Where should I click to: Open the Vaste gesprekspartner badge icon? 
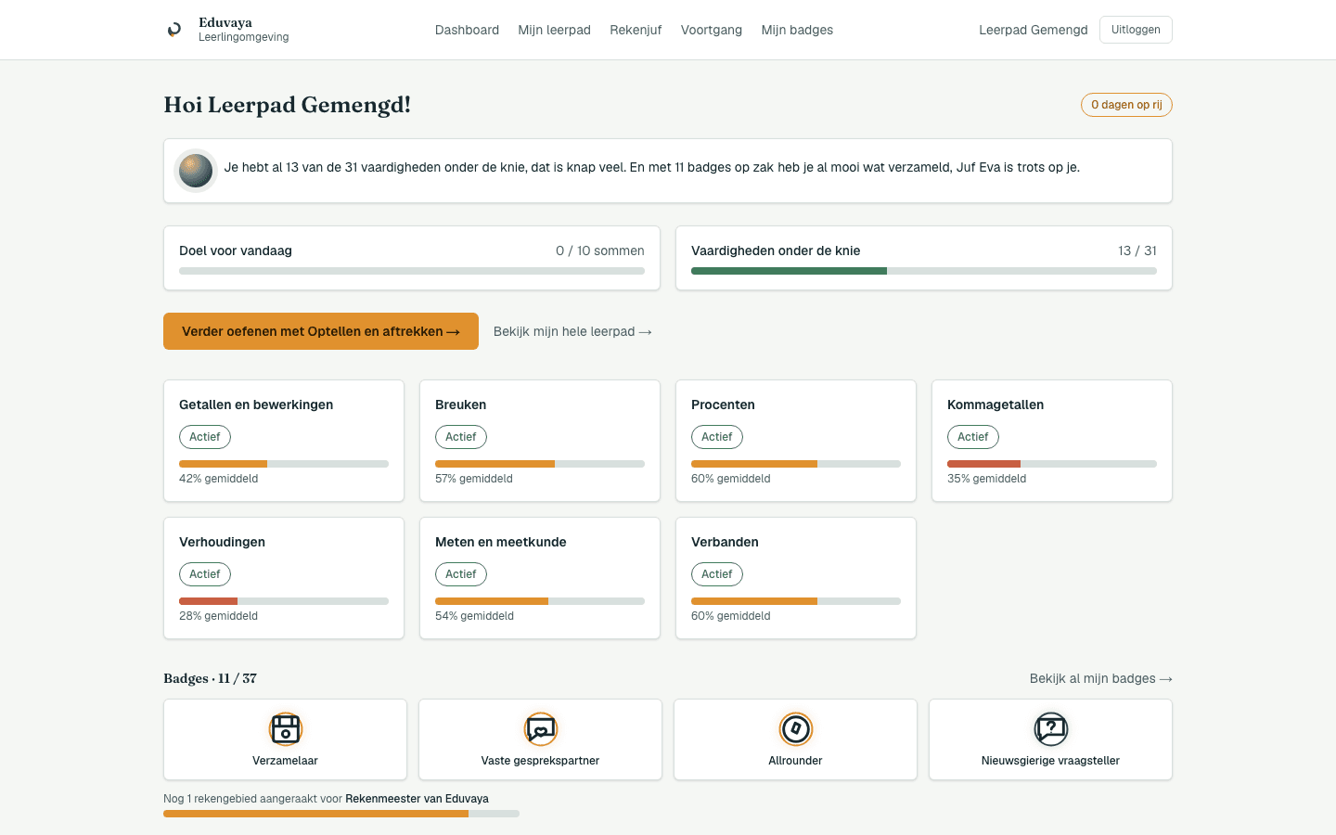[x=541, y=729]
